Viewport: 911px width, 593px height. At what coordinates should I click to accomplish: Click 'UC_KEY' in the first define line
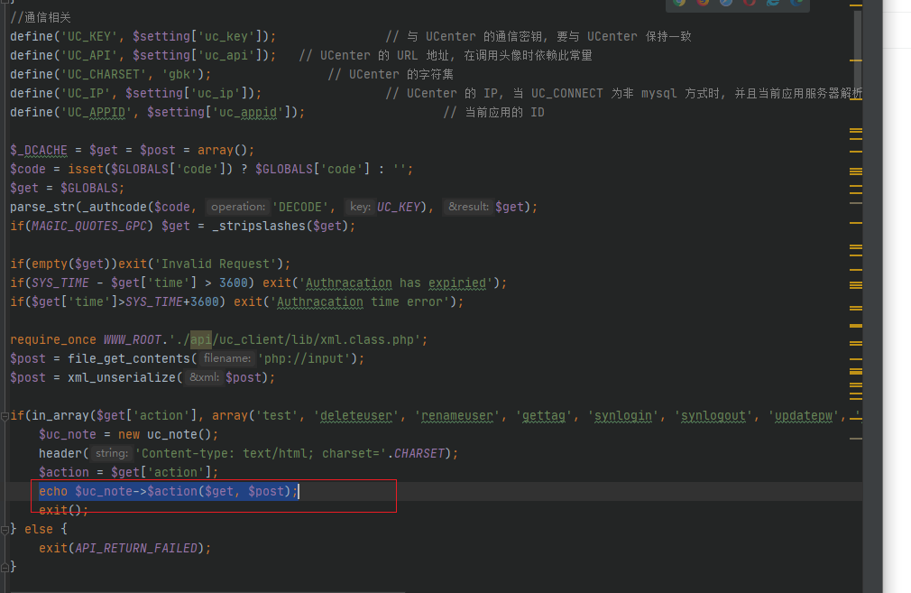[89, 37]
